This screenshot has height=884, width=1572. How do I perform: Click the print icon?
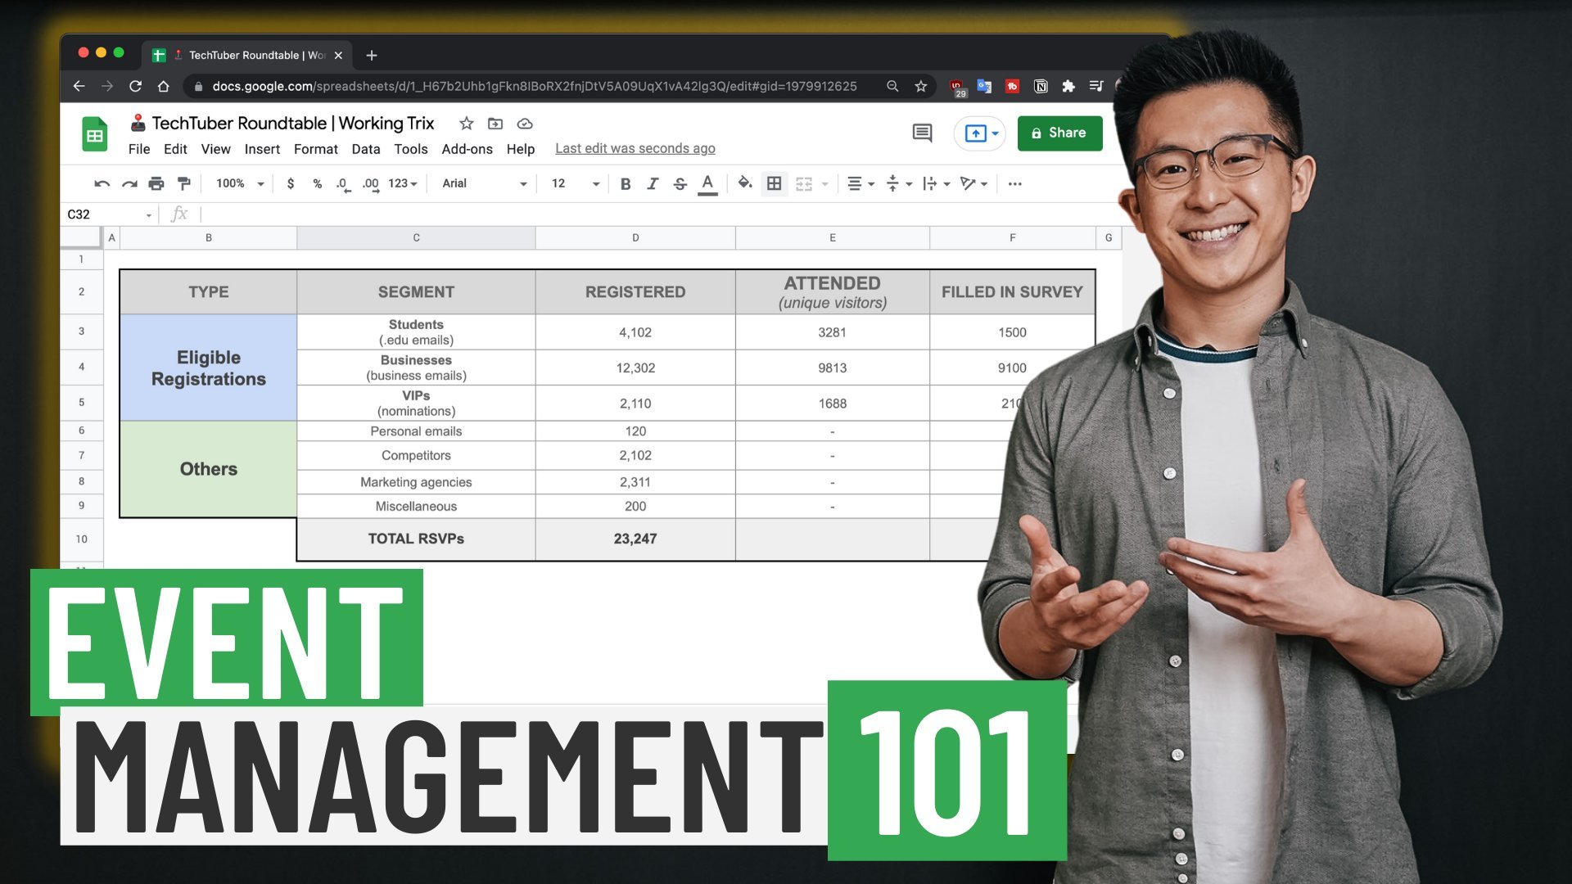click(x=156, y=184)
